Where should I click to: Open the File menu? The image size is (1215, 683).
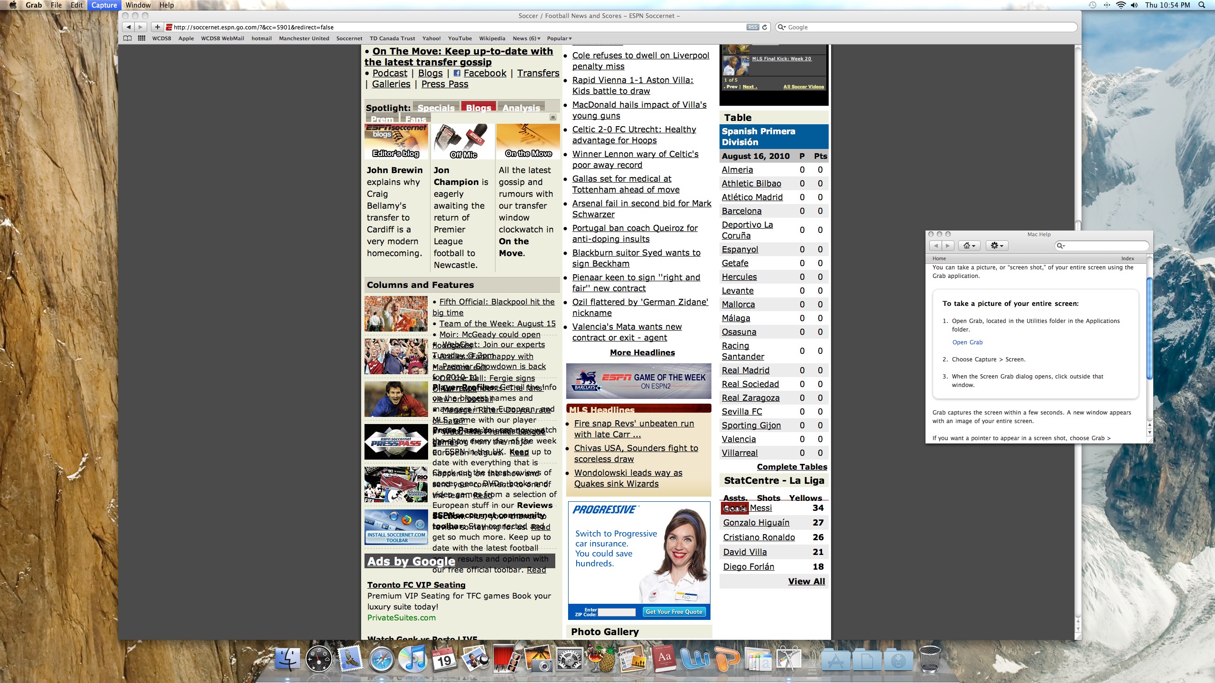pyautogui.click(x=56, y=5)
